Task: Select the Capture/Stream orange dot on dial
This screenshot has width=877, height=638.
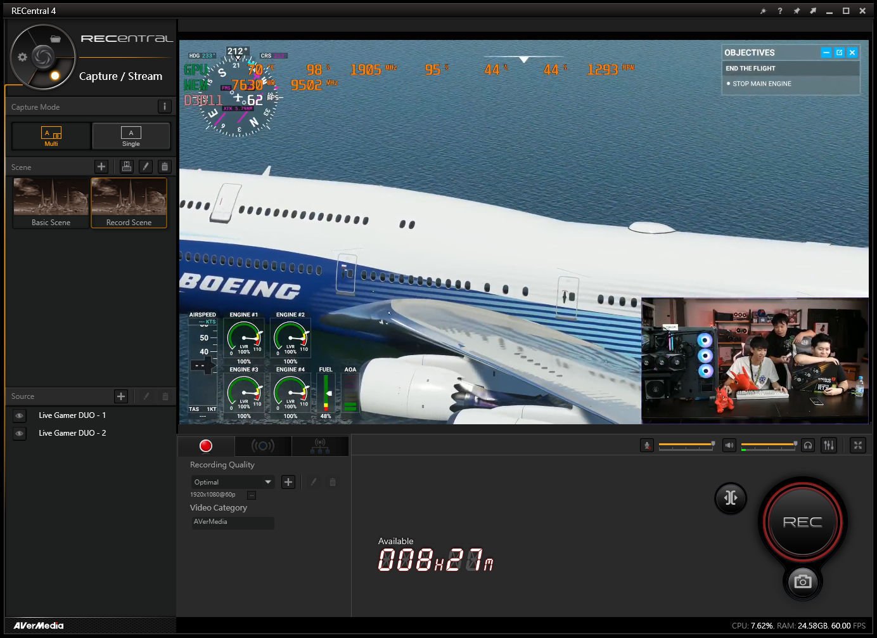Action: pos(55,75)
